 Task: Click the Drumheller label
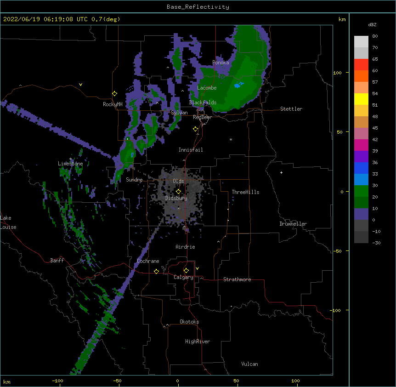click(293, 224)
